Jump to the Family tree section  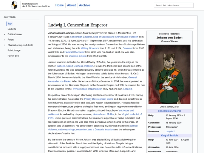click(x=13, y=56)
